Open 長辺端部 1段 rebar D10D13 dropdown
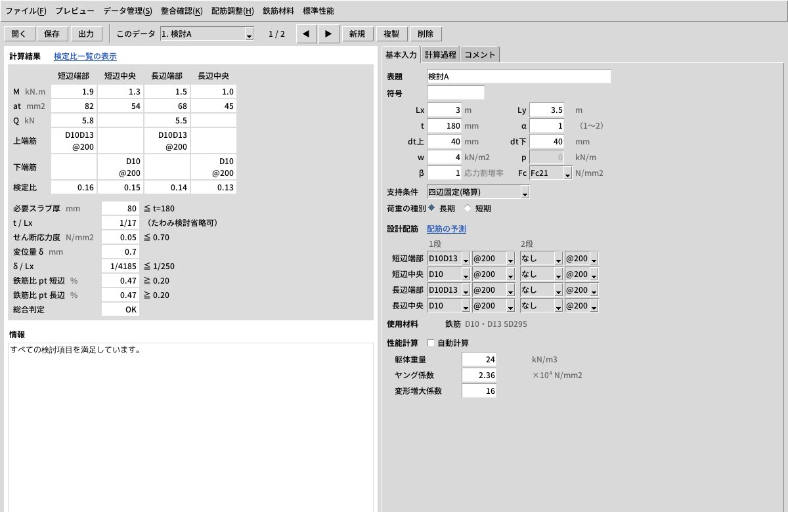 [x=449, y=290]
